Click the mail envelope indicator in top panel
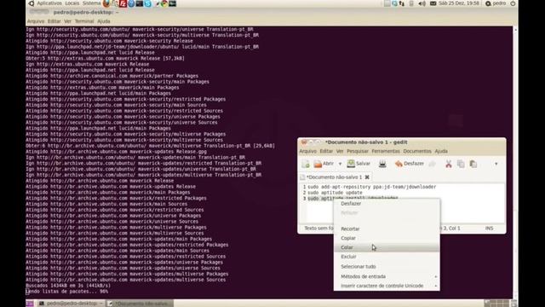This screenshot has width=545, height=307. [433, 3]
